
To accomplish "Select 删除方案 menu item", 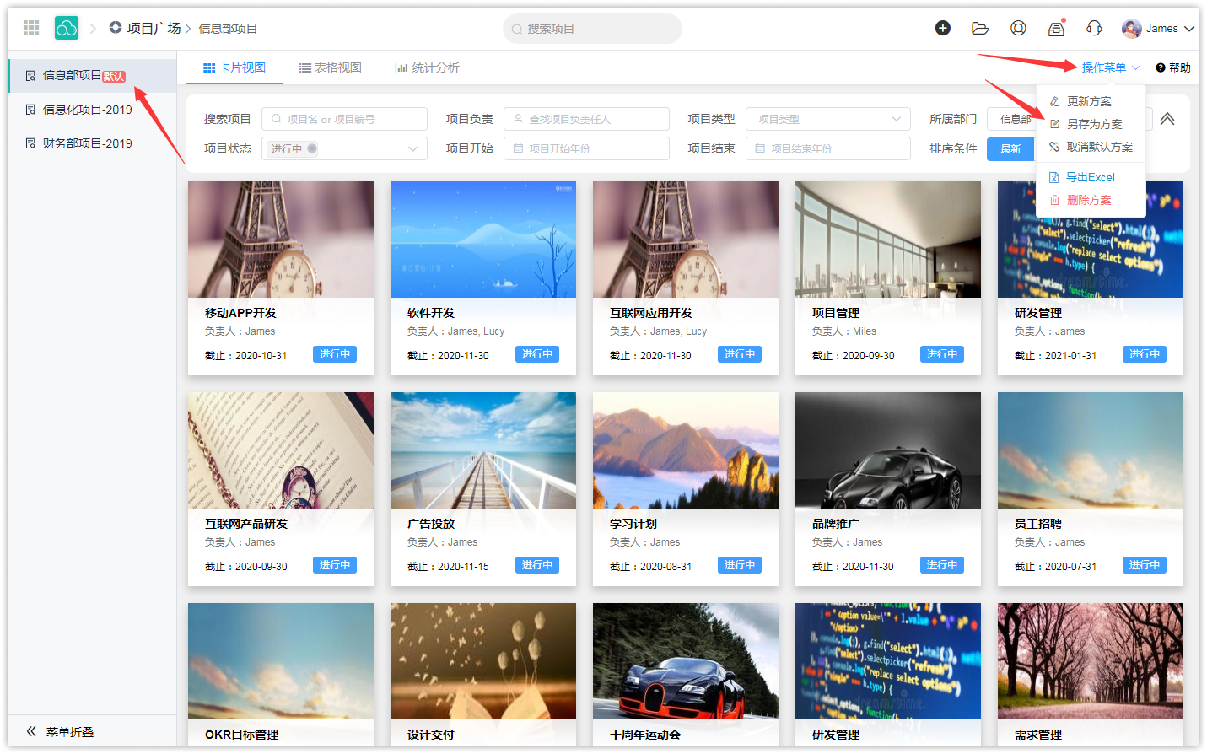I will click(1091, 200).
